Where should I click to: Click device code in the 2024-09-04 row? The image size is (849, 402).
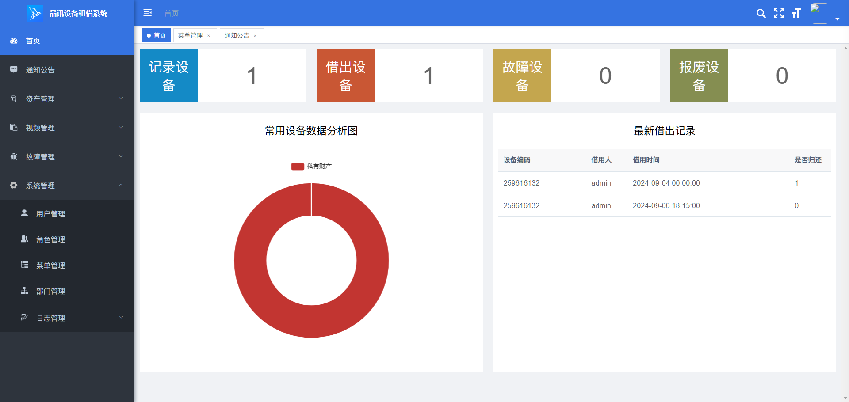click(521, 183)
